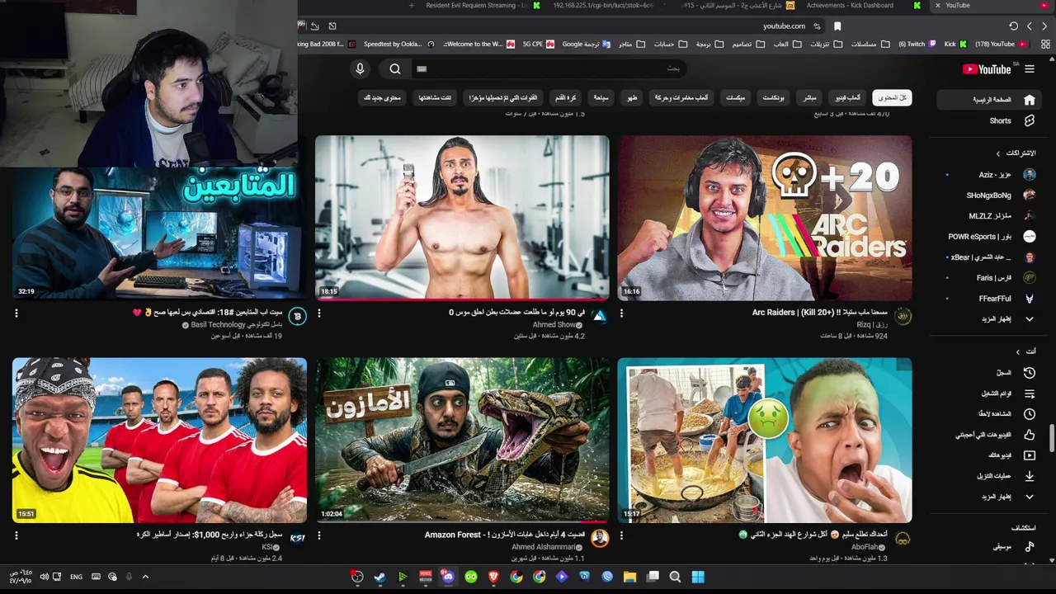The image size is (1056, 594).
Task: Open three-dot menu for Ahmed Show video
Action: point(319,313)
